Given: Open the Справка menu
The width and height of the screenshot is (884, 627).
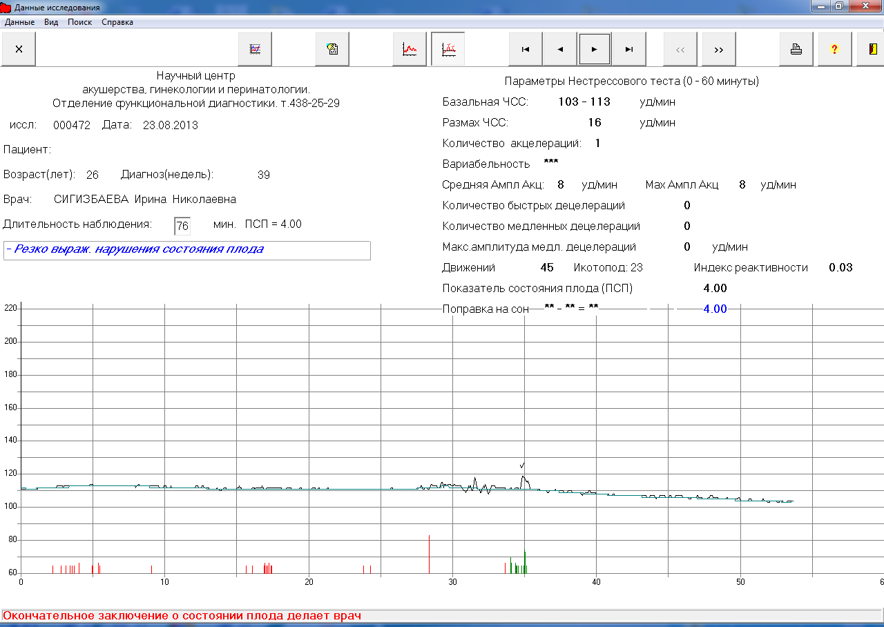Looking at the screenshot, I should tap(117, 22).
